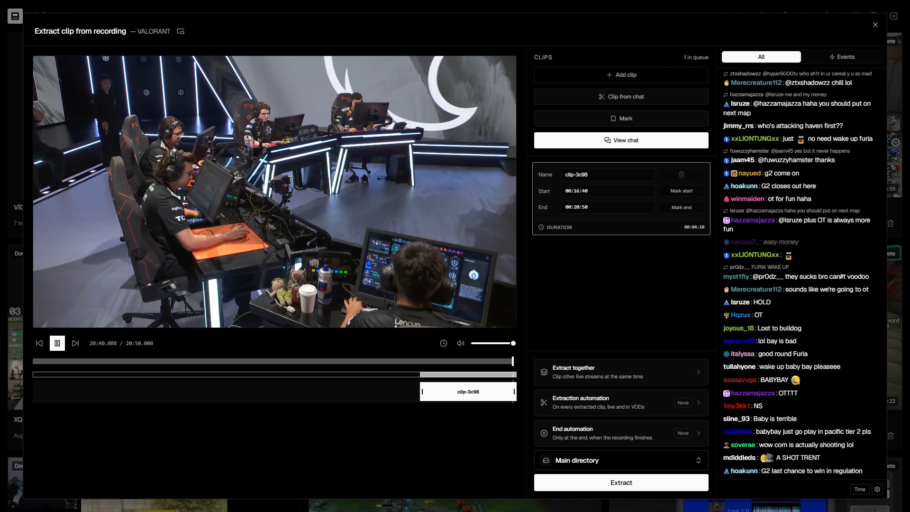Screen dimensions: 910x512
Task: Click the pop-out window icon beside VALORANT
Action: 181,31
